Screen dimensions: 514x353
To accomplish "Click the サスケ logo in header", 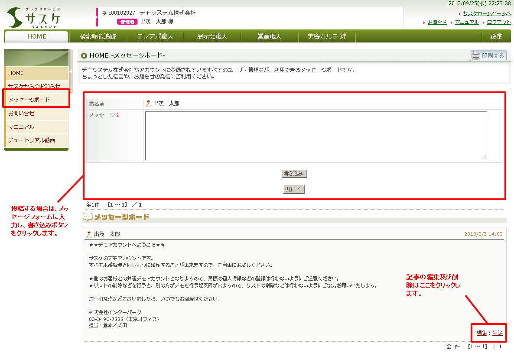I will 34,17.
